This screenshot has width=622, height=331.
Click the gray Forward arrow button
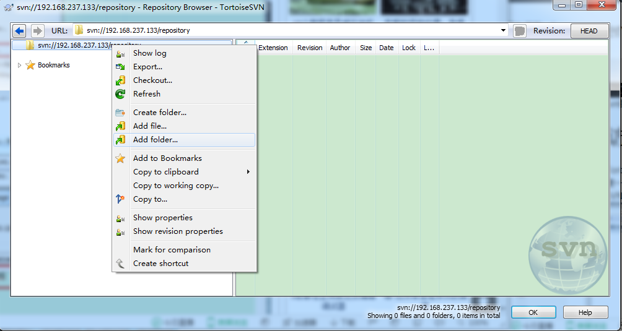click(x=38, y=30)
